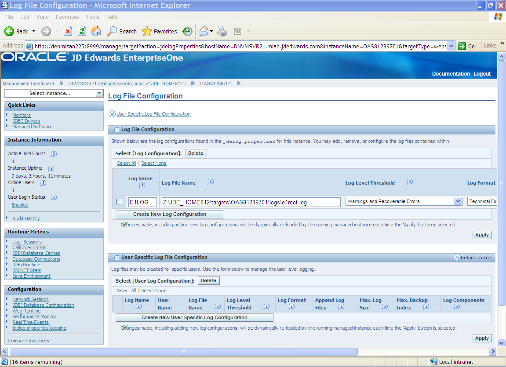Click info icon under Log Components header
The width and height of the screenshot is (506, 367).
pos(457,306)
